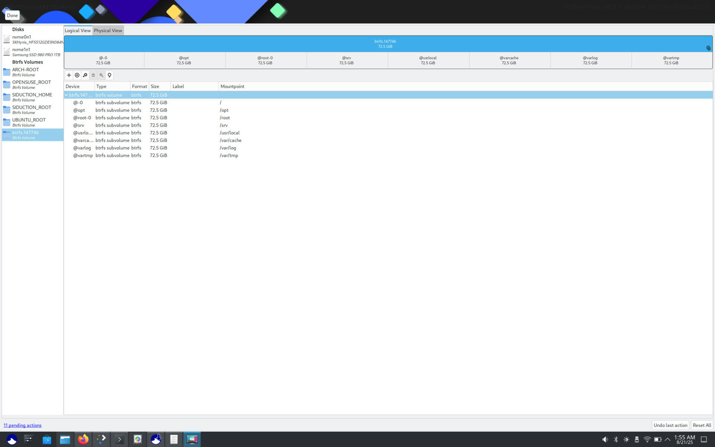Screen dimensions: 715x447
Task: Select the btrfs.147746 bar in diagram
Action: [388, 44]
